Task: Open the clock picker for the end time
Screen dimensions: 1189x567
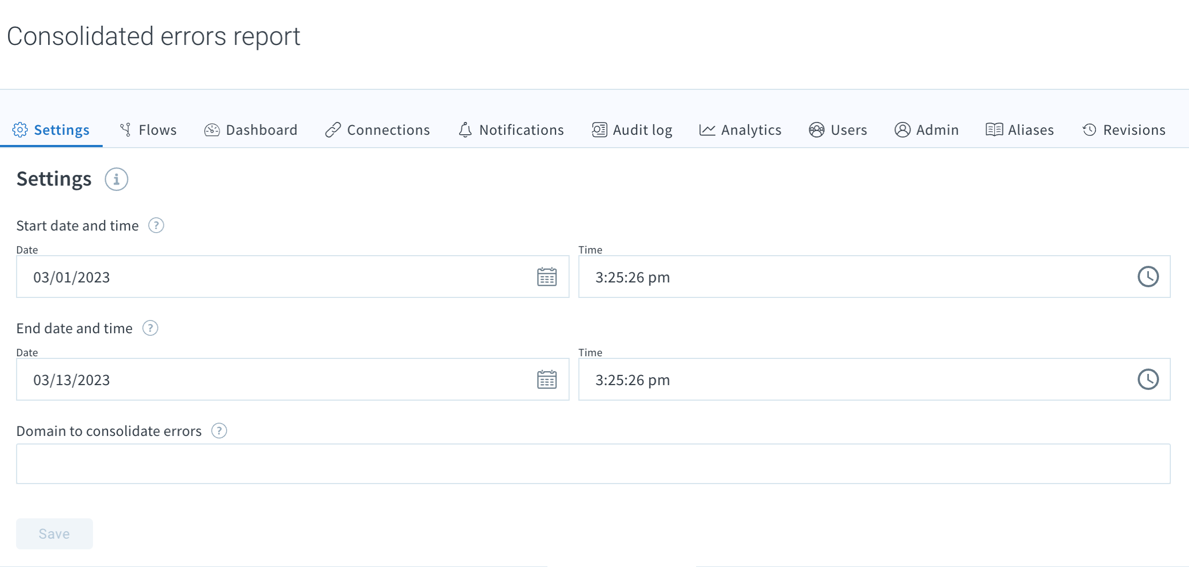Action: 1148,379
